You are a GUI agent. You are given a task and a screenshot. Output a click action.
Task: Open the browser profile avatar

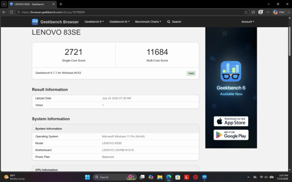pos(260,12)
